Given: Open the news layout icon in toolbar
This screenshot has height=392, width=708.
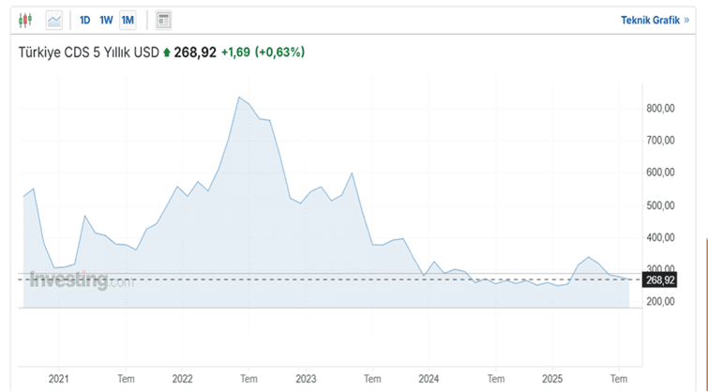Looking at the screenshot, I should [x=163, y=20].
